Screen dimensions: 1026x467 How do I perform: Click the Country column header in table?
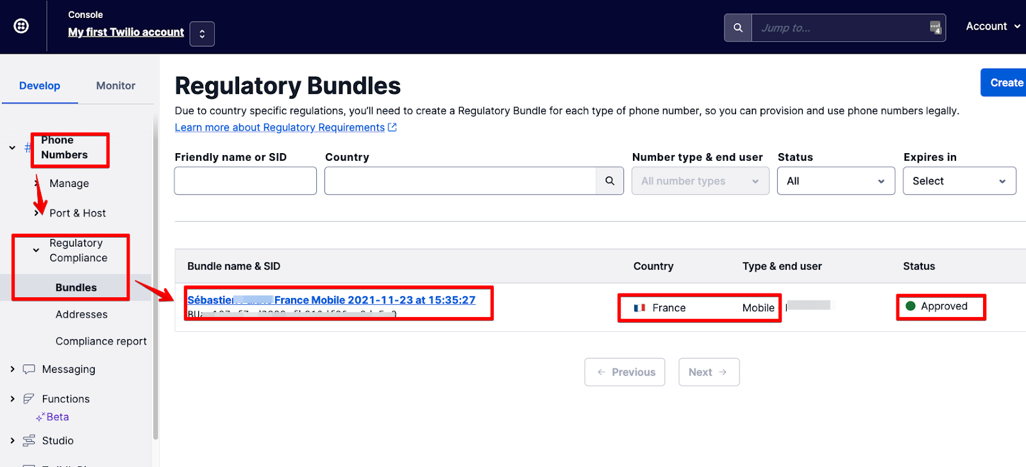pos(653,266)
